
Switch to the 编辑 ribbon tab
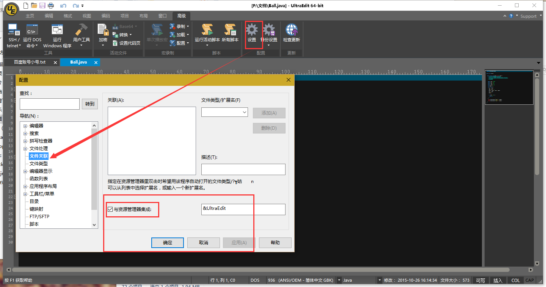[x=49, y=16]
